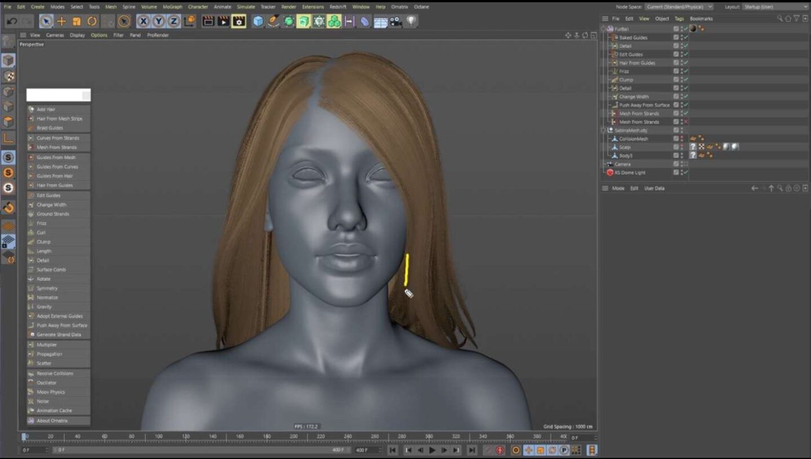Click the preview range bar end 400 F

[338, 450]
